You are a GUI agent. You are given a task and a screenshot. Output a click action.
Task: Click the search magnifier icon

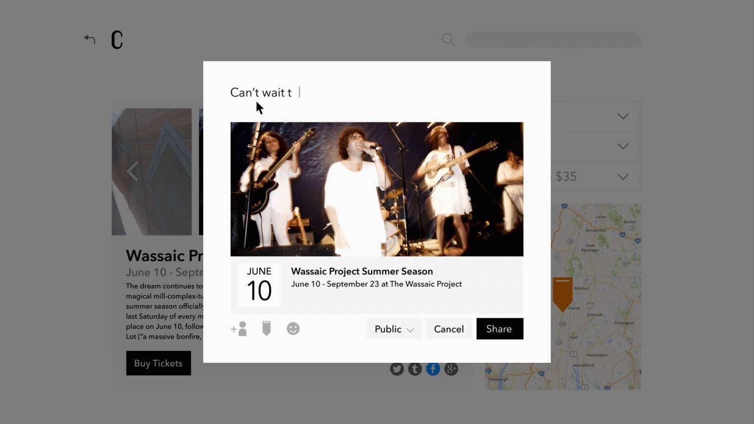(448, 39)
